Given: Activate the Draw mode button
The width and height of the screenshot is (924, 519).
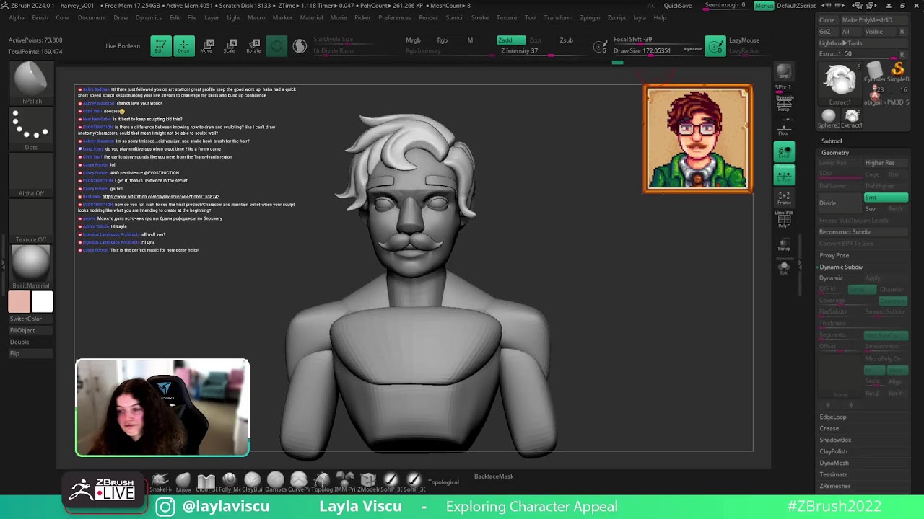Looking at the screenshot, I should coord(184,46).
